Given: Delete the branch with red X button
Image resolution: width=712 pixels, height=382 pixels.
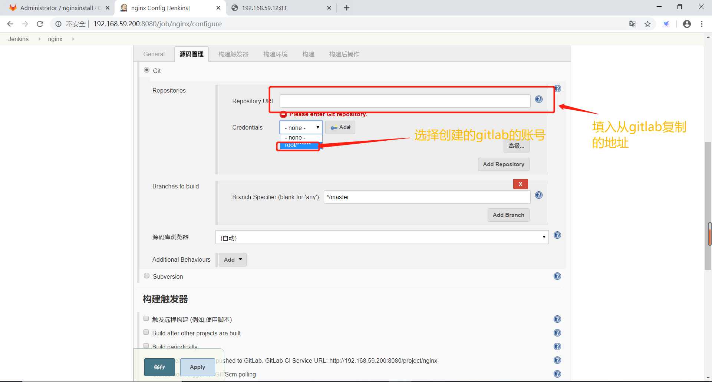Looking at the screenshot, I should tap(520, 184).
